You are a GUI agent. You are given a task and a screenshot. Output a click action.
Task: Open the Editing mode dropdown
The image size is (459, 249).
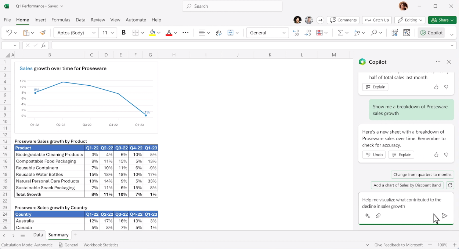point(410,20)
